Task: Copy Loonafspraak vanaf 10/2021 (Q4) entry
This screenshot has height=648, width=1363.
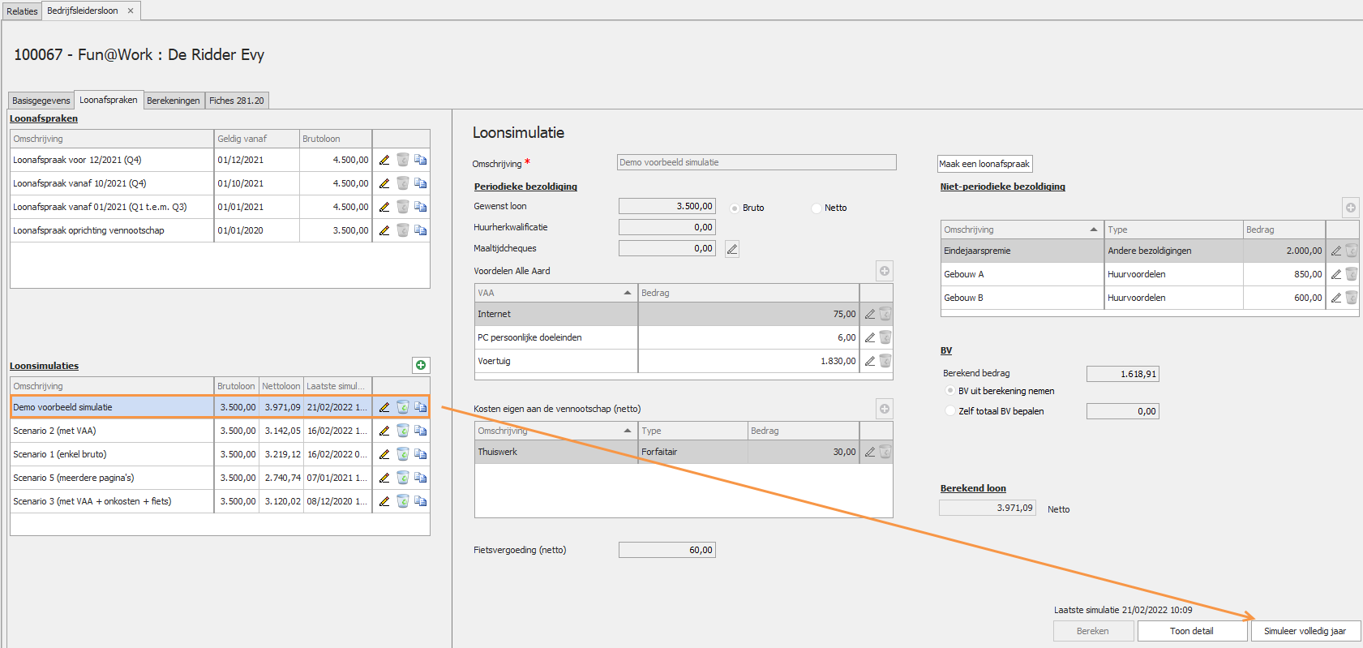Action: click(x=420, y=183)
